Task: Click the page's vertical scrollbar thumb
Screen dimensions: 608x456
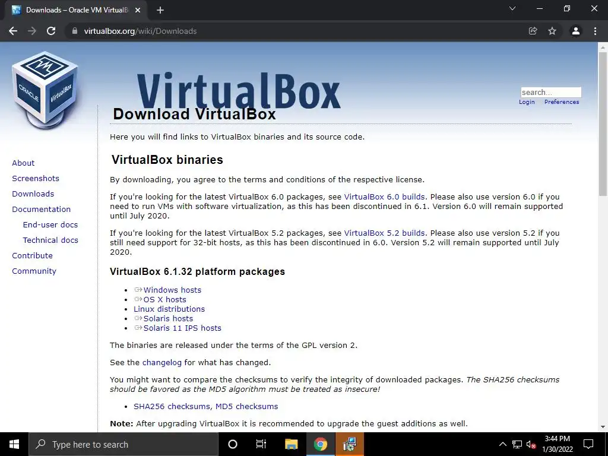Action: point(603,124)
